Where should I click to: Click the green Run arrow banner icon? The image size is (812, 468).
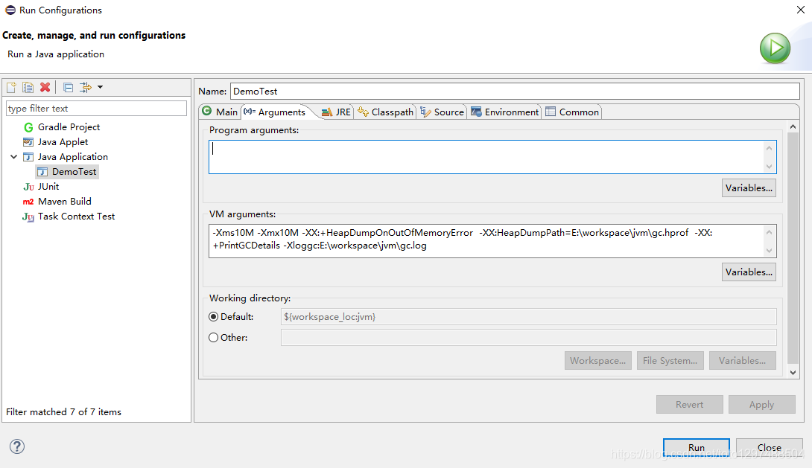coord(775,48)
